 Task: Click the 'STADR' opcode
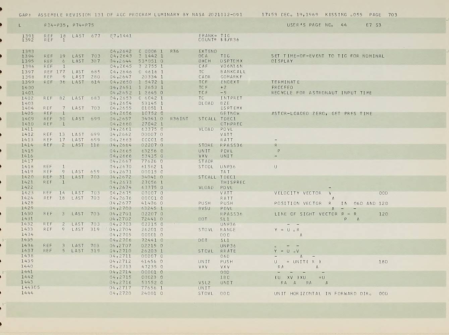[206, 161]
